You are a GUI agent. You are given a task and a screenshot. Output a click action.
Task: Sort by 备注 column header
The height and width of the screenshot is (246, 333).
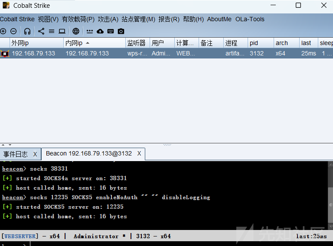211,43
